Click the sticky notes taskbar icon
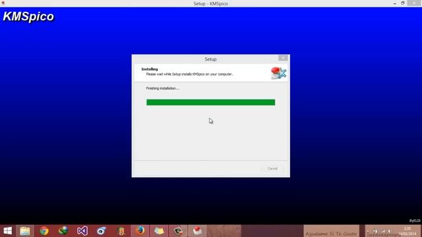This screenshot has height=237, width=422. point(159,231)
